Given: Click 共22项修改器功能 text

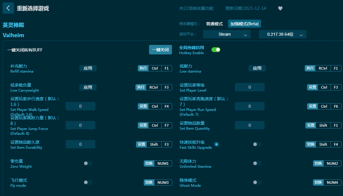Looking at the screenshot, I should (196, 8).
